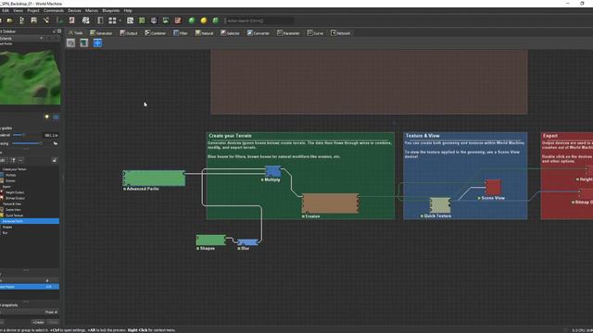Select the Network device tab

tap(340, 33)
